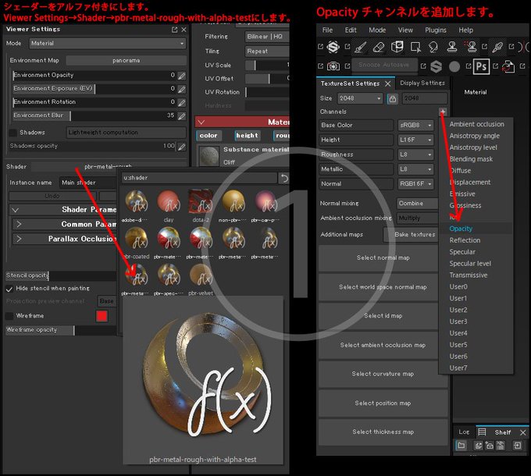Open the Iray camera render icon
Viewport: 531px width, 476px height.
click(333, 66)
